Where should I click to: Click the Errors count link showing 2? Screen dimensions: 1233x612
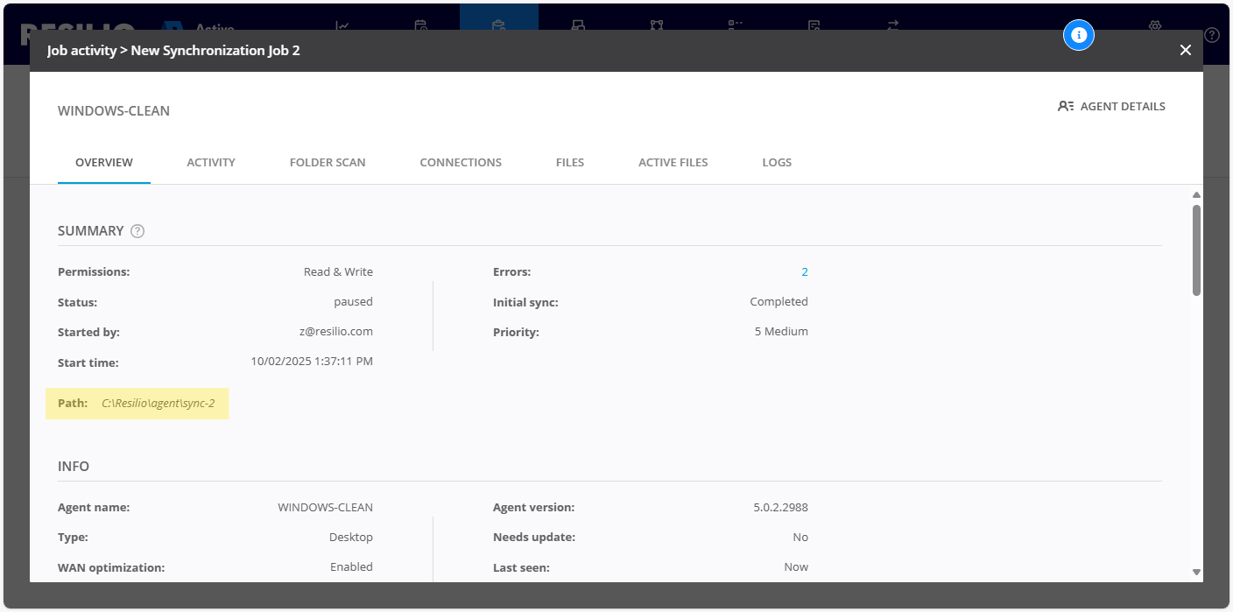805,271
